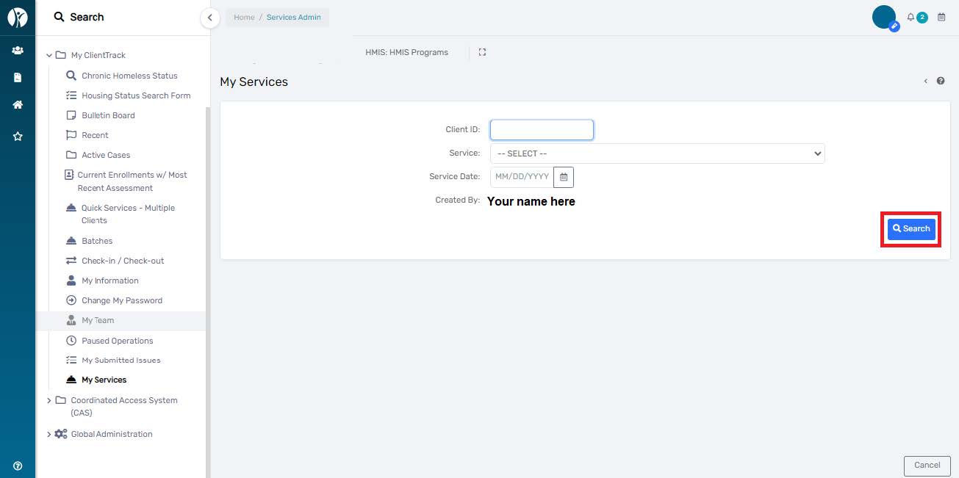Click the Cancel button
The image size is (959, 478).
point(927,465)
